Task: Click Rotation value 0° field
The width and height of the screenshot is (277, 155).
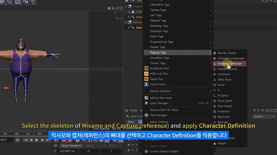Action: (90, 151)
